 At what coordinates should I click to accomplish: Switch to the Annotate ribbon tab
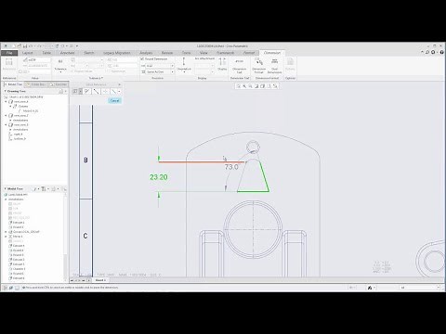[67, 53]
